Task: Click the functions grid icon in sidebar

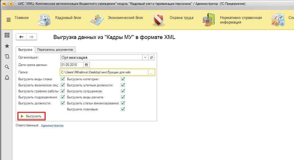Action: click(x=7, y=35)
